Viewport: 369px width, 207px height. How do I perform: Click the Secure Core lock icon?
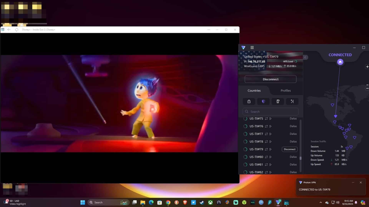click(x=249, y=101)
